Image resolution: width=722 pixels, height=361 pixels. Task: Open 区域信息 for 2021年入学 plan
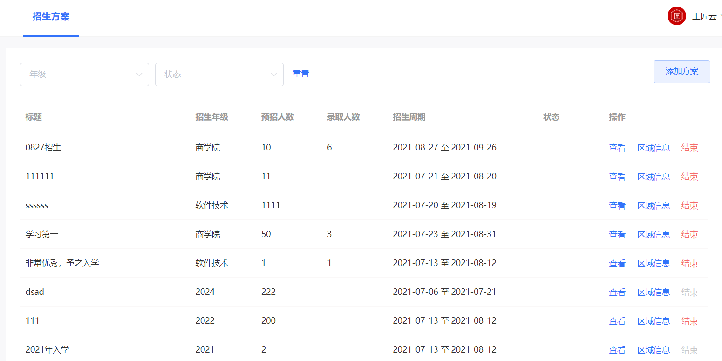pos(653,349)
